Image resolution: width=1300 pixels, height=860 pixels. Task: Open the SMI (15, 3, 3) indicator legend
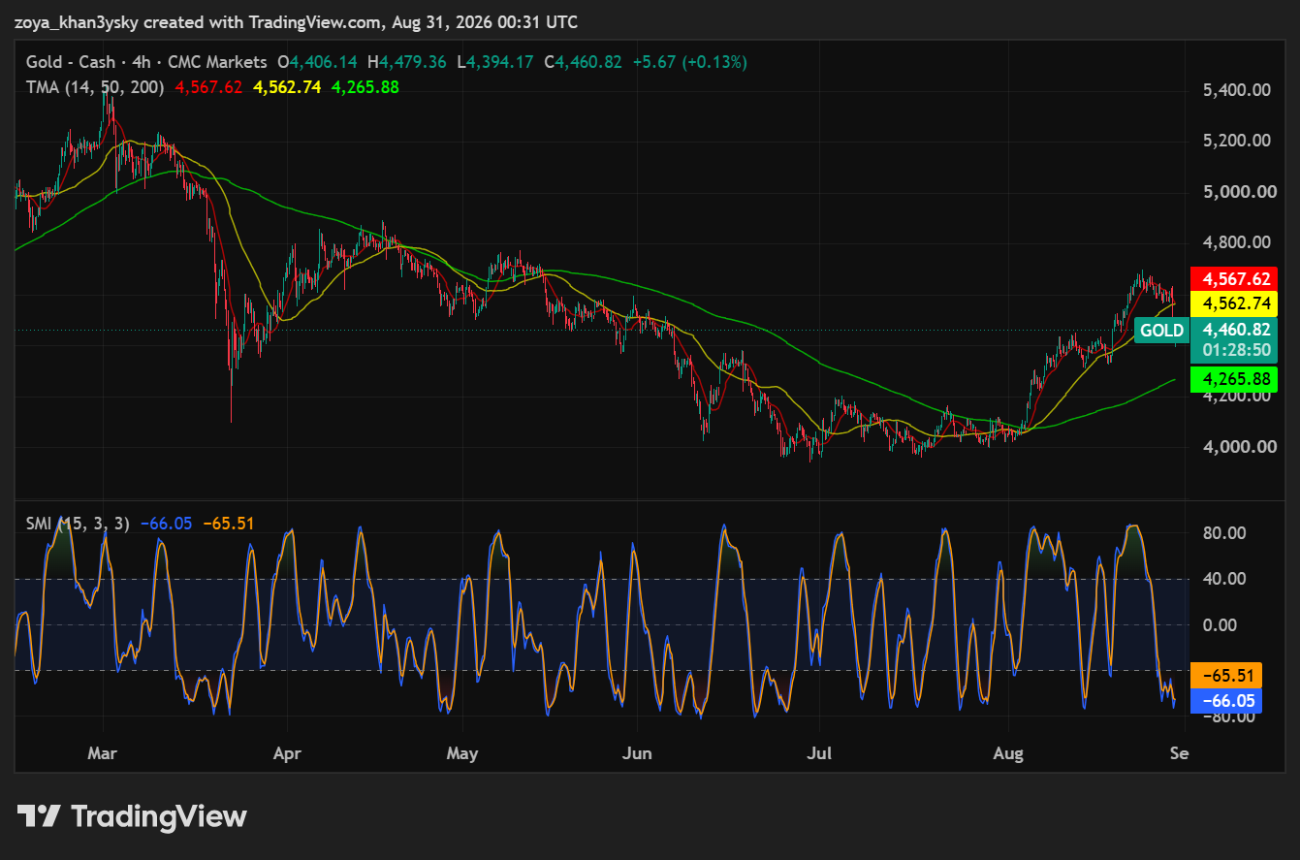coord(79,524)
